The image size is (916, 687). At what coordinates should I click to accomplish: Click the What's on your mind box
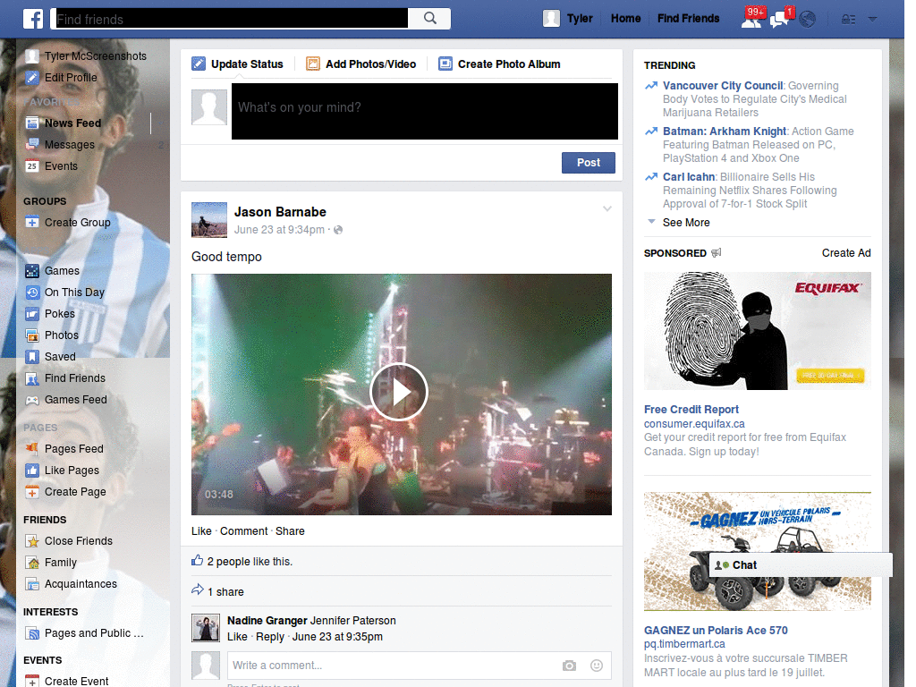pyautogui.click(x=425, y=112)
